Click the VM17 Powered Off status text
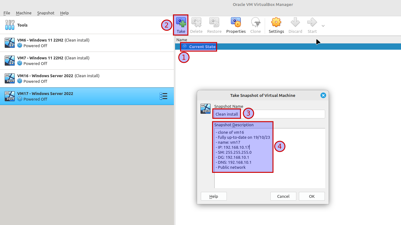 pos(35,99)
